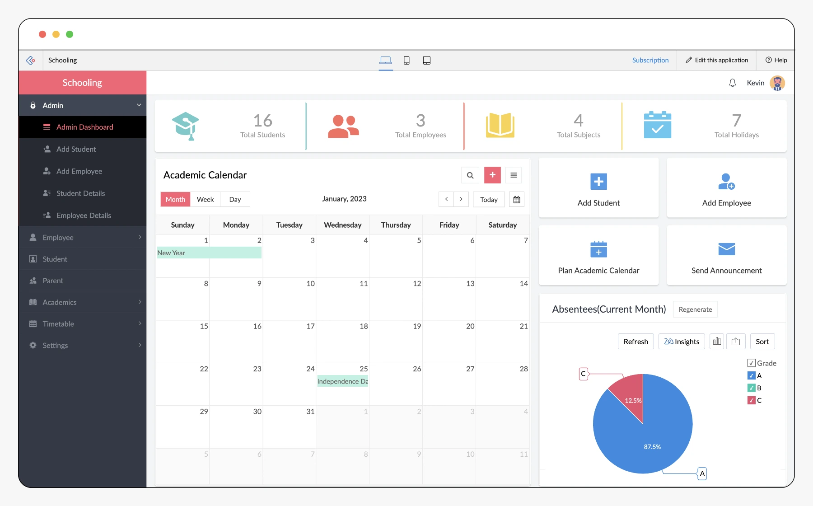The height and width of the screenshot is (506, 813).
Task: Open the Admin Dashboard menu item
Action: point(84,127)
